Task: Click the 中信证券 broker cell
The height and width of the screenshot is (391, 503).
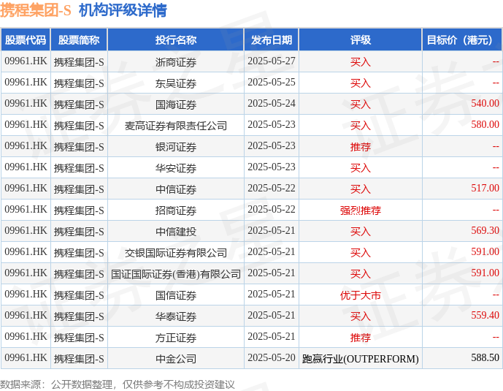Action: coord(176,189)
